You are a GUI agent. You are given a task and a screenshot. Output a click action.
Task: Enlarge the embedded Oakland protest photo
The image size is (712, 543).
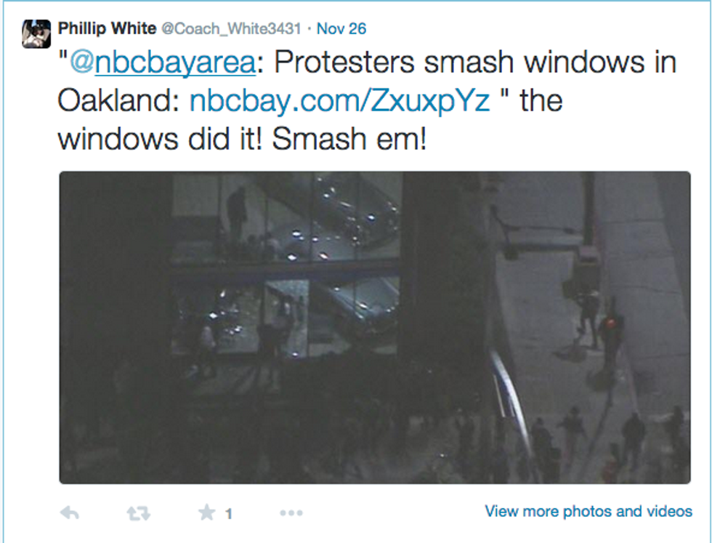[375, 327]
